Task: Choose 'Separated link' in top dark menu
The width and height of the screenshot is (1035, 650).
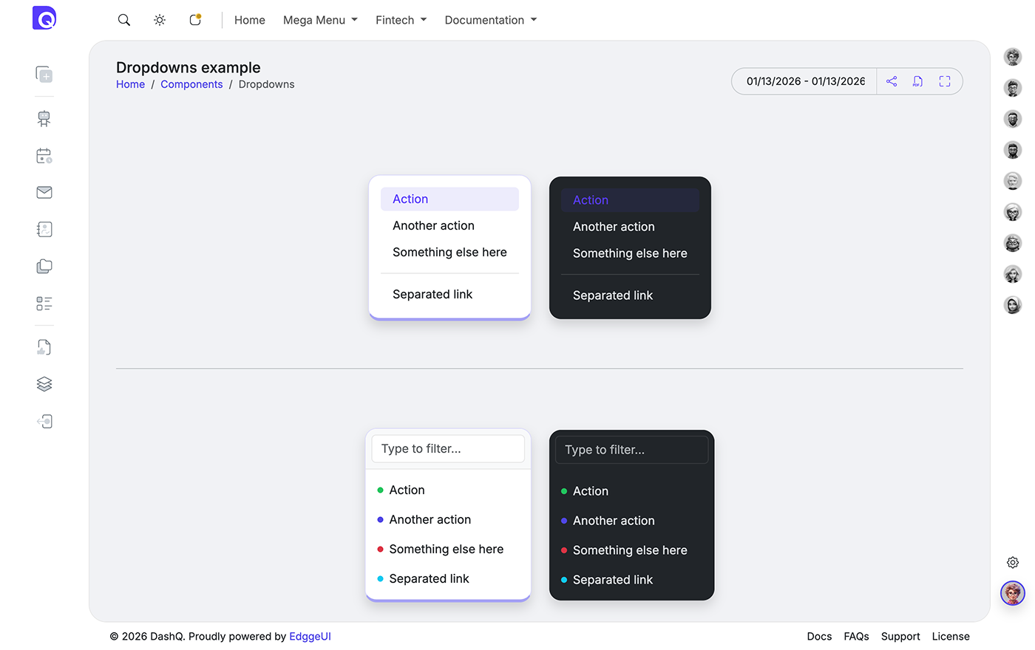Action: (x=613, y=295)
